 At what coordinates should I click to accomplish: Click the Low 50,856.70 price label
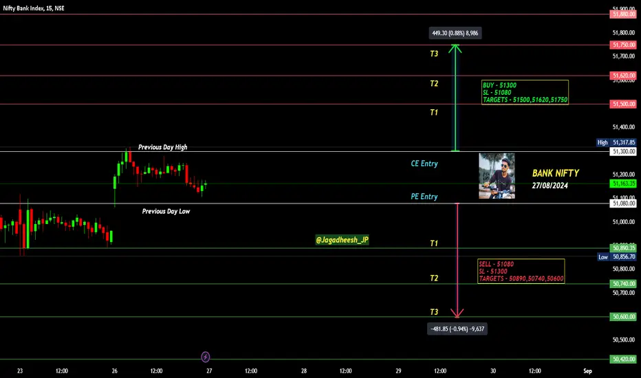pos(616,257)
